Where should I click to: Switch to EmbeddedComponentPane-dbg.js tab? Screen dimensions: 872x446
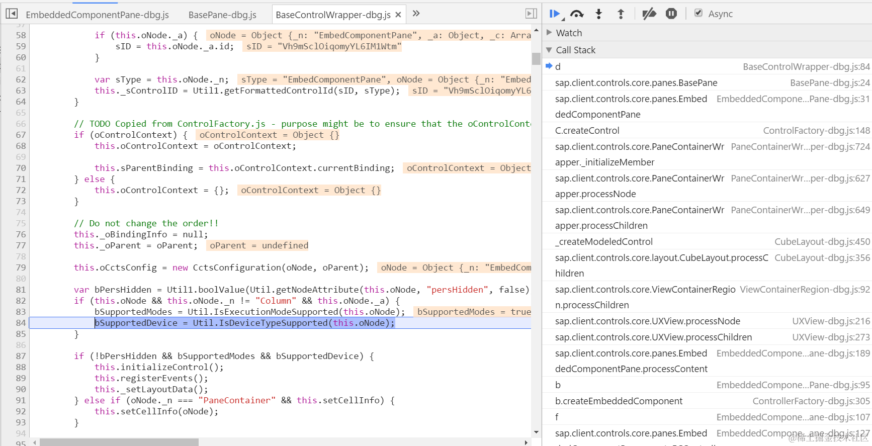pos(97,15)
